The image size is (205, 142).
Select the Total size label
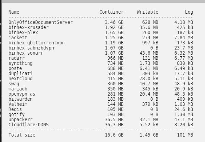pyautogui.click(x=22, y=135)
